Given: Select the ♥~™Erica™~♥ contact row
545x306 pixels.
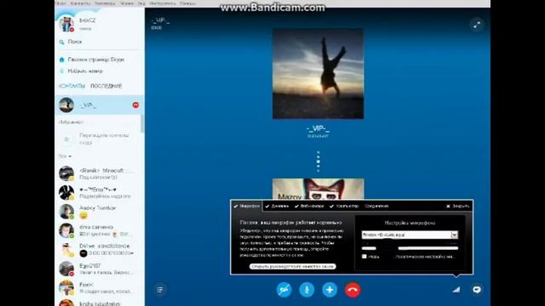Looking at the screenshot, I should tap(100, 193).
